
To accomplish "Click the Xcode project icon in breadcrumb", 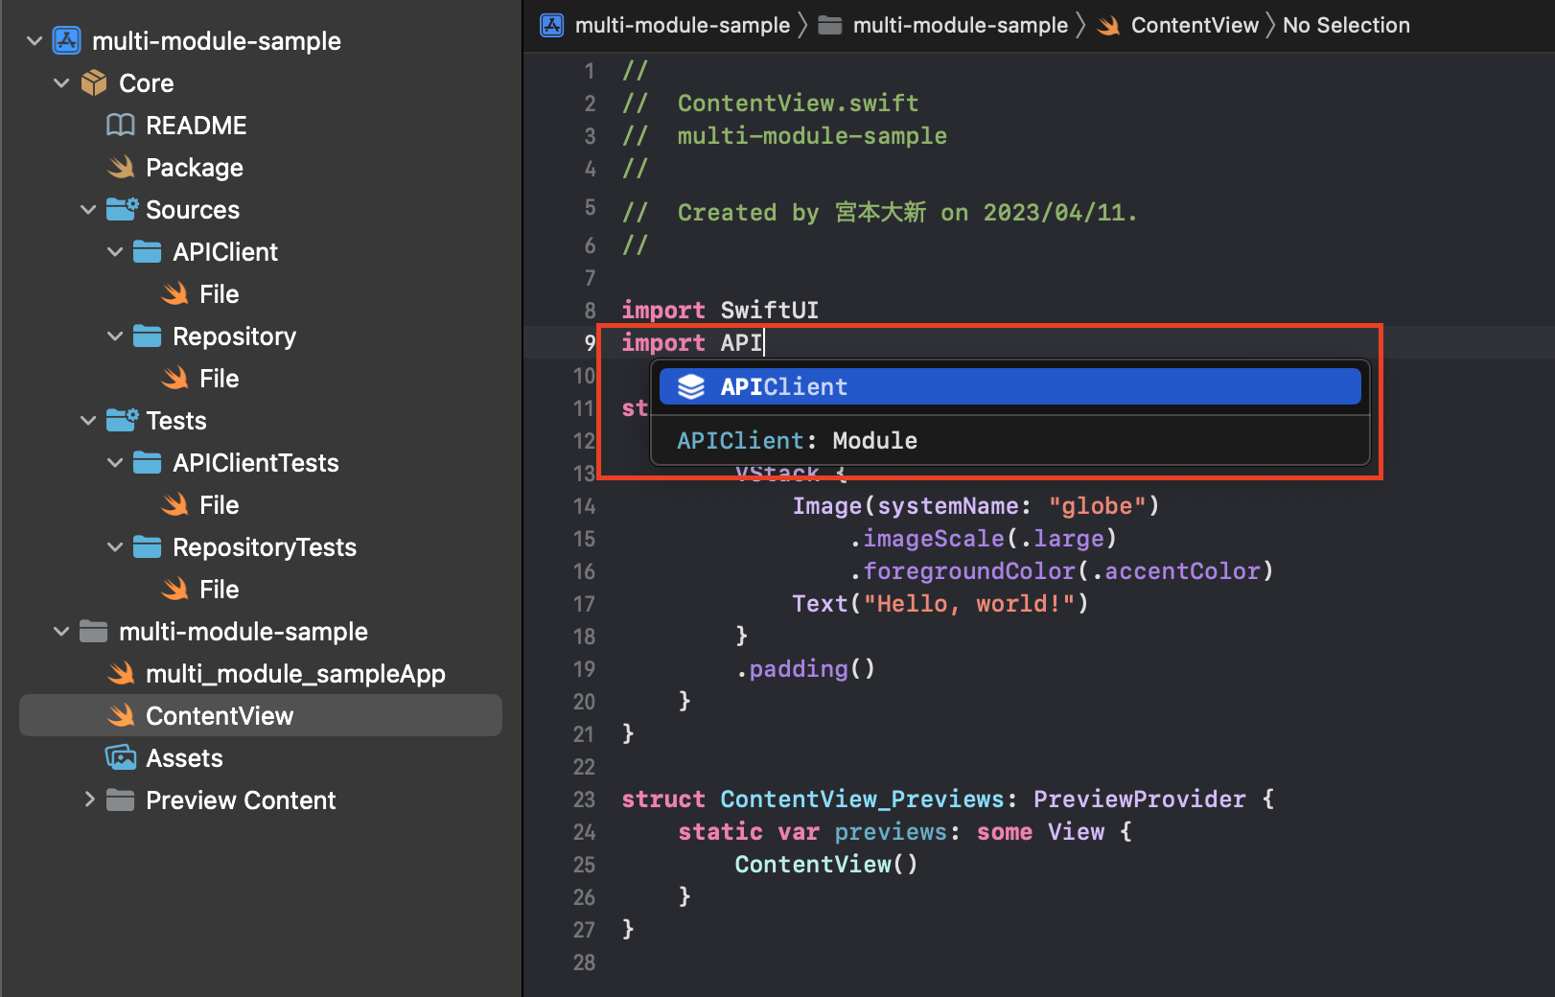I will tap(552, 25).
